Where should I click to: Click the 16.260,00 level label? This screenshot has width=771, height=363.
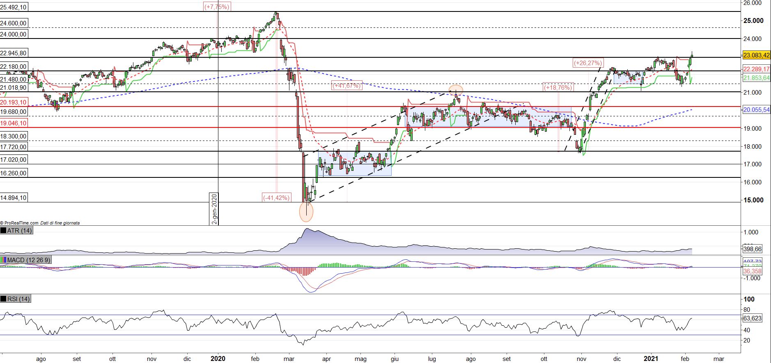tap(14, 173)
